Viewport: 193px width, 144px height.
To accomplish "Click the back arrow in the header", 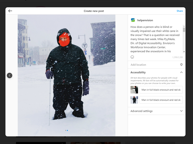I will pyautogui.click(x=10, y=11).
